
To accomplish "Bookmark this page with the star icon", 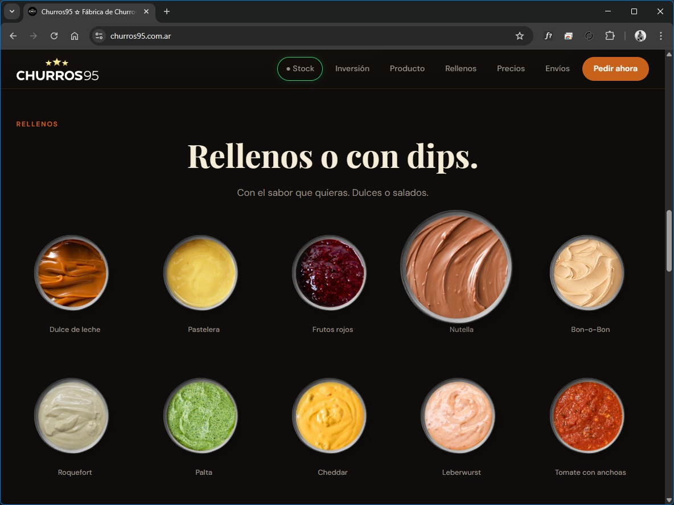I will pos(520,36).
